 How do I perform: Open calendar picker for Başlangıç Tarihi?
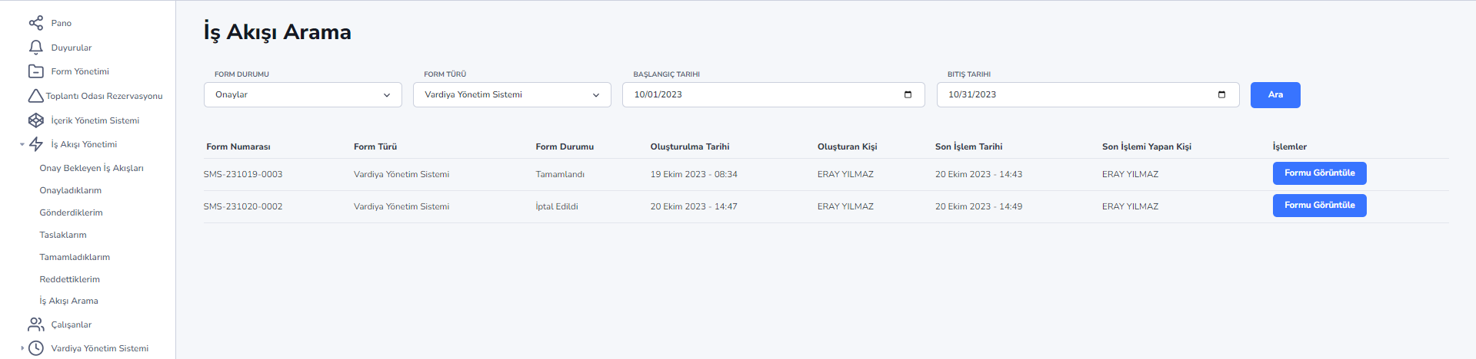point(908,95)
